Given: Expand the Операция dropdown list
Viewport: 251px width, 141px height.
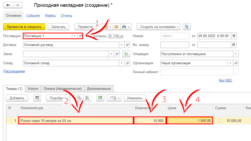Looking at the screenshot, I should tap(236, 54).
